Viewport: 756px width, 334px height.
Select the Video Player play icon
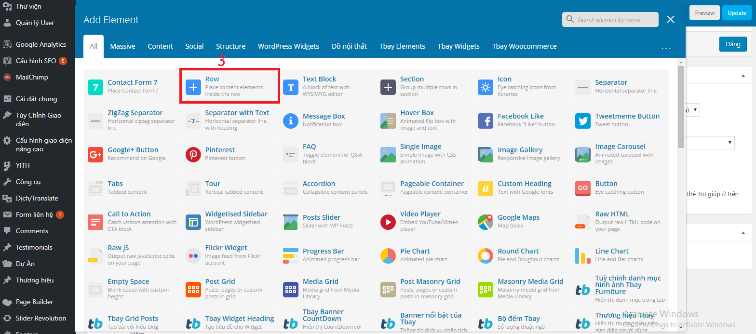click(388, 222)
